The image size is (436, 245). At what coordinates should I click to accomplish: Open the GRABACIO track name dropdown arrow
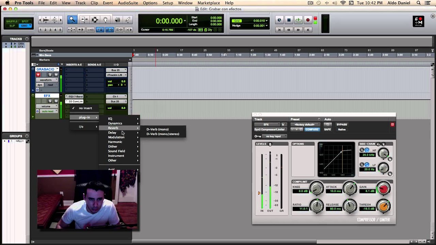pos(57,69)
